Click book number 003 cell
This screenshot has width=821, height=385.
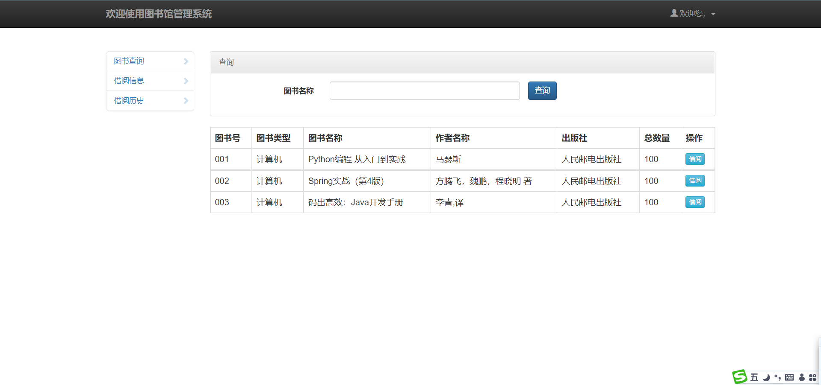click(231, 202)
